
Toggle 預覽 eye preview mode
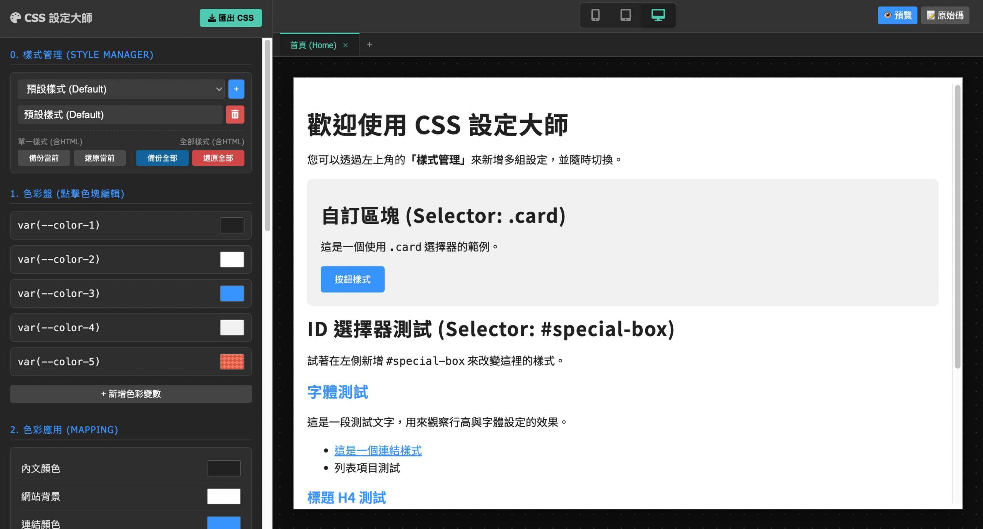[x=897, y=15]
